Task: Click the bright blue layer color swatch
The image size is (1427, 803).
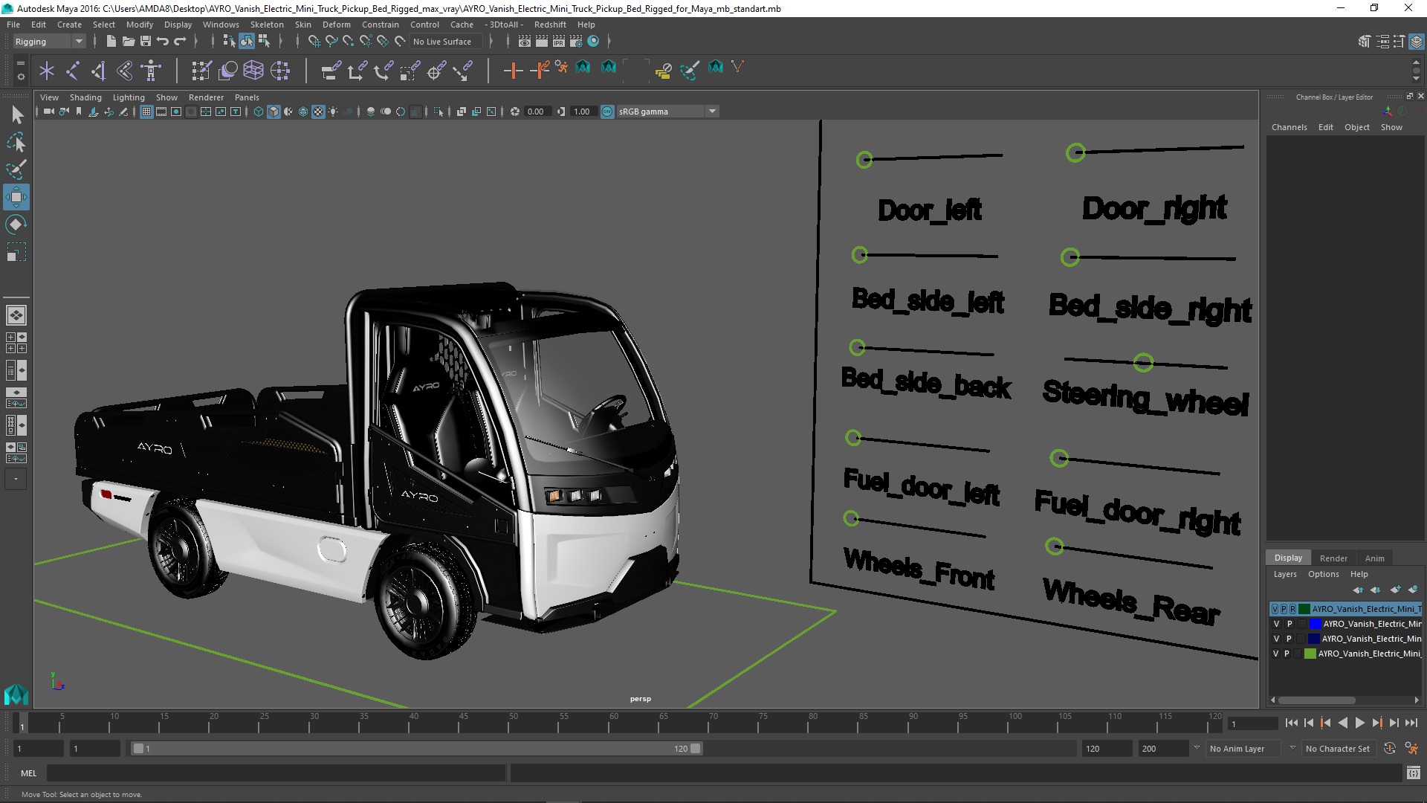Action: (x=1315, y=624)
